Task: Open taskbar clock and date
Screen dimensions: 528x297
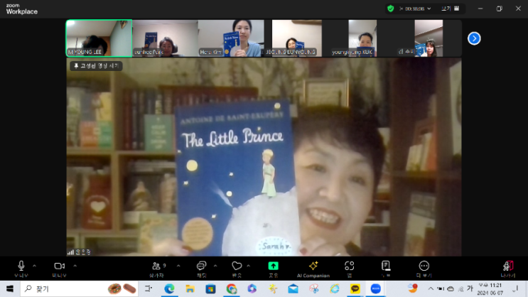Action: [490, 289]
